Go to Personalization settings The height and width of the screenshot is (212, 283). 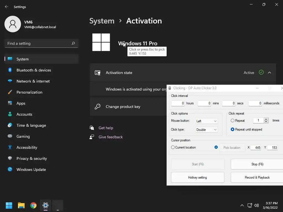tap(41, 92)
